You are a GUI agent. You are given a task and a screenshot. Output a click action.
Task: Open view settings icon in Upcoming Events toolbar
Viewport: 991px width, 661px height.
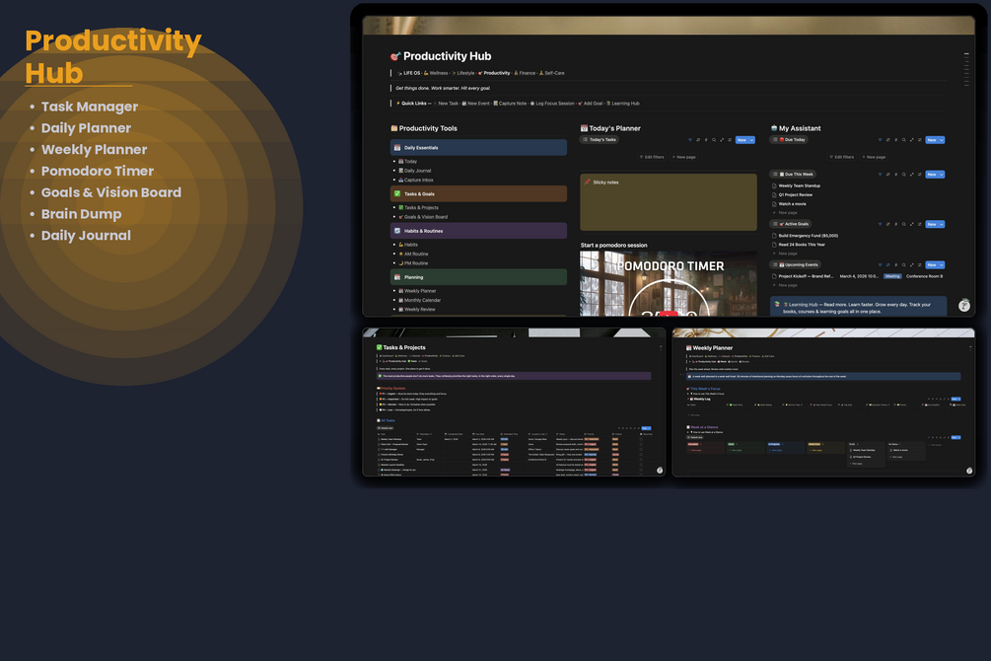click(x=920, y=265)
